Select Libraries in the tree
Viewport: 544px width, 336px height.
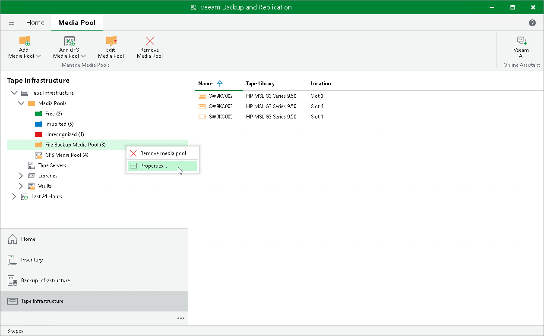47,176
